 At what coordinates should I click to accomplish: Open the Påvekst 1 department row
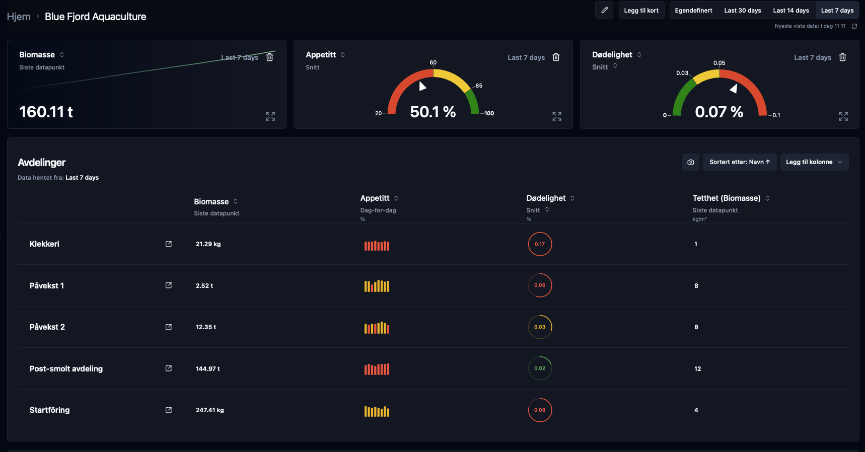tap(47, 285)
